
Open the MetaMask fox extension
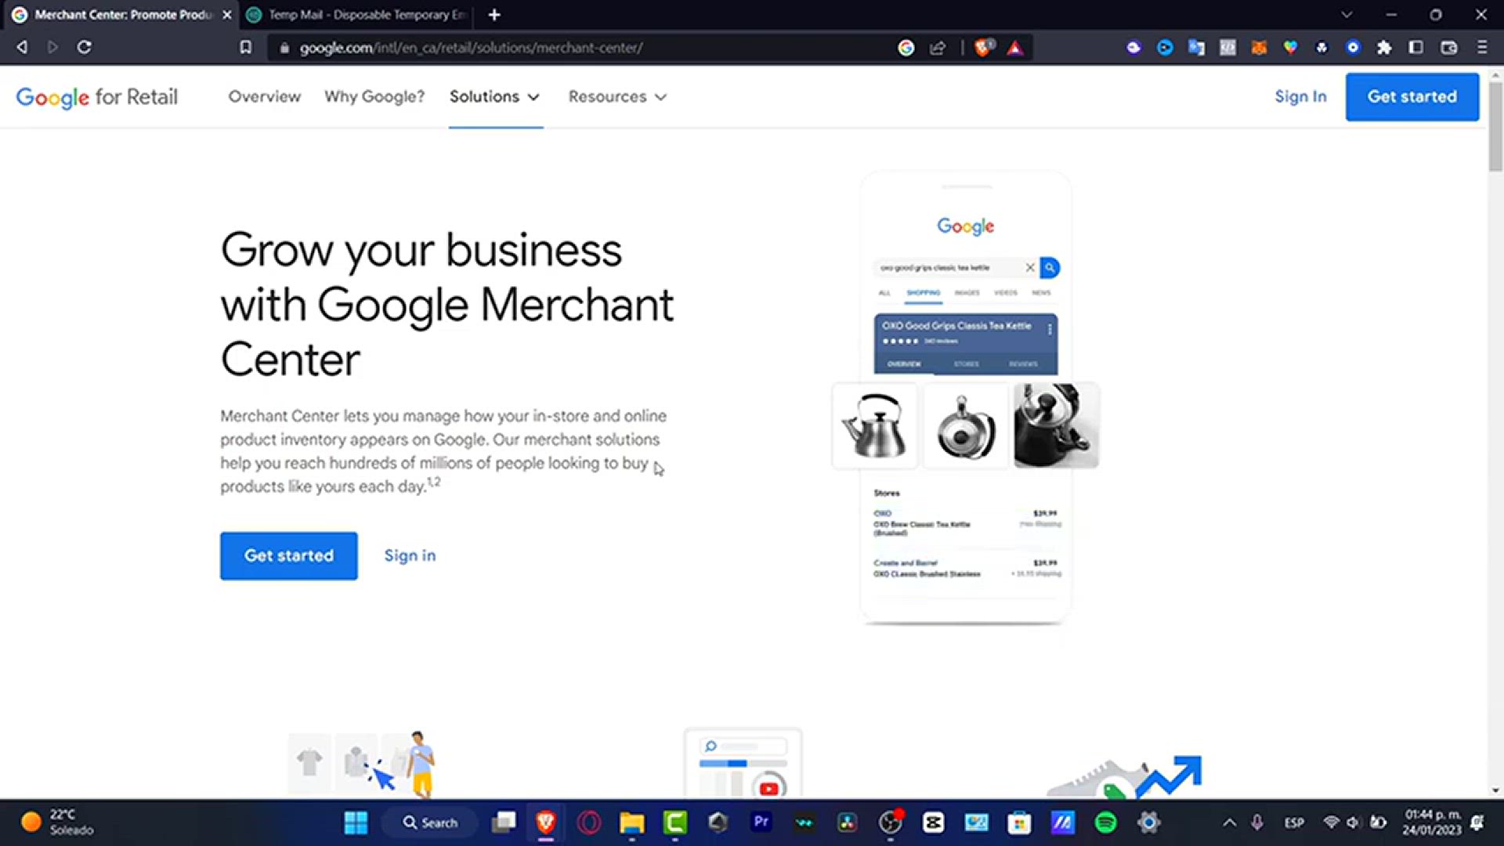point(1259,48)
